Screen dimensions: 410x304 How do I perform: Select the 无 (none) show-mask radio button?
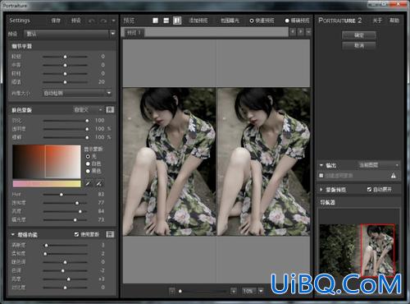88,157
